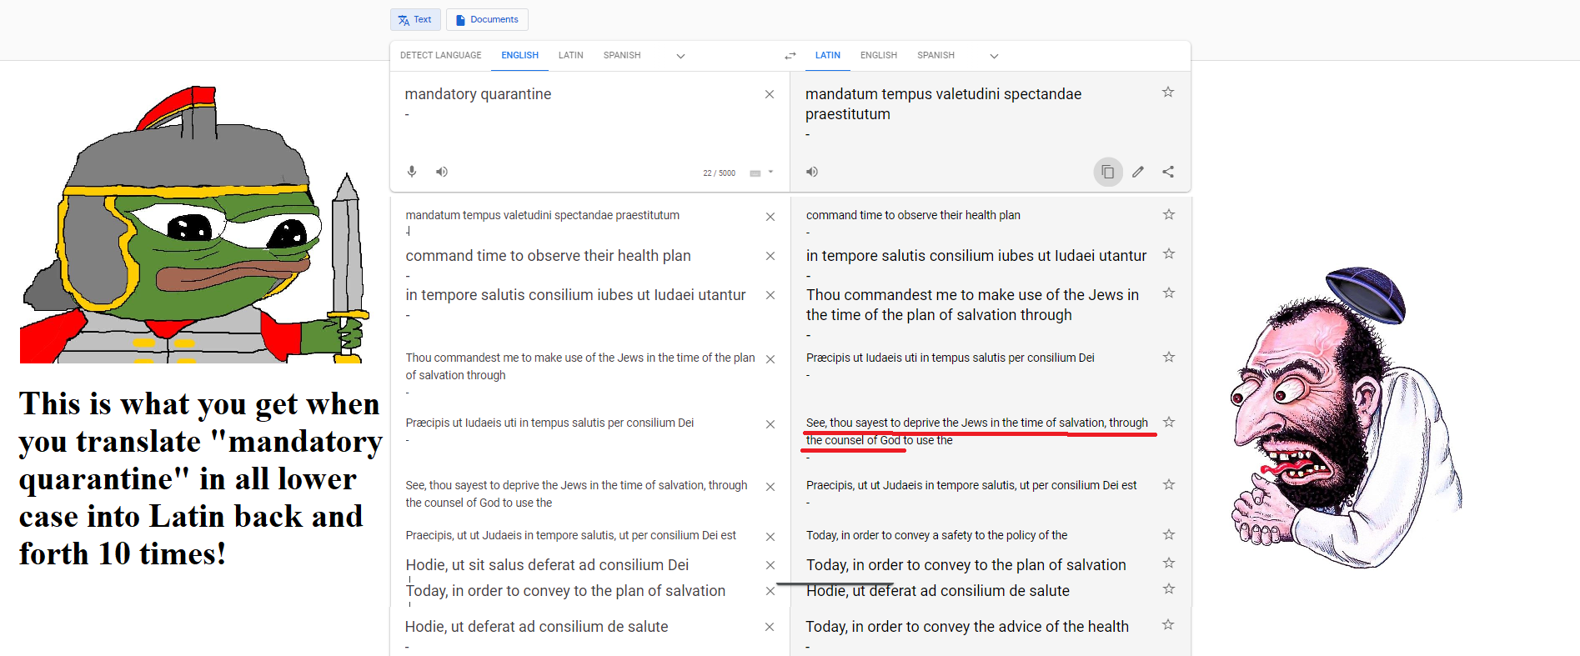Select Latin as the target language
This screenshot has height=656, width=1580.
click(x=828, y=56)
